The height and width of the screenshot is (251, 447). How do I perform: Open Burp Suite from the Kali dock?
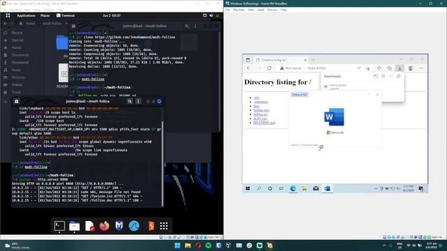click(151, 226)
